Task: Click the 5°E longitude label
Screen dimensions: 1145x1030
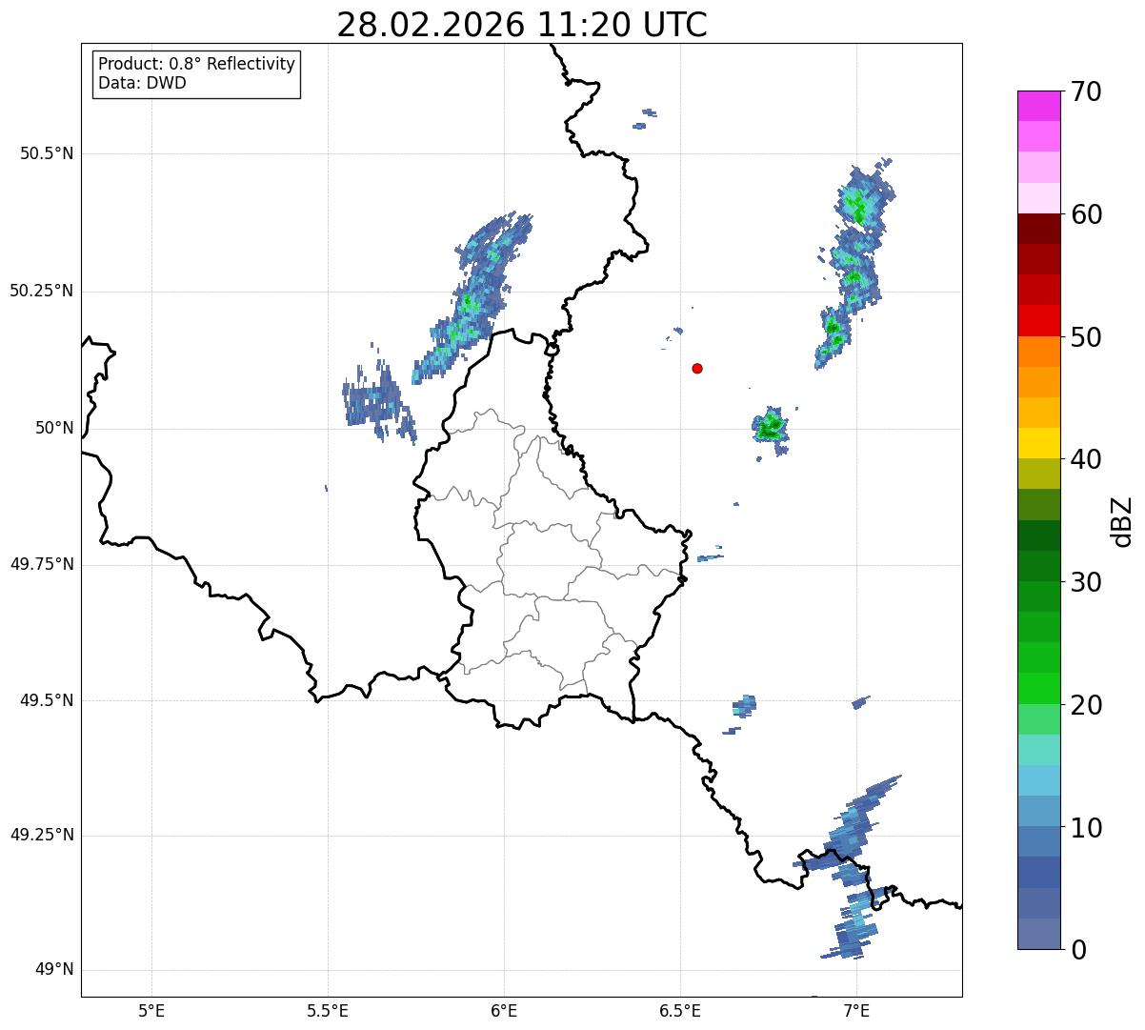Action: (151, 1012)
